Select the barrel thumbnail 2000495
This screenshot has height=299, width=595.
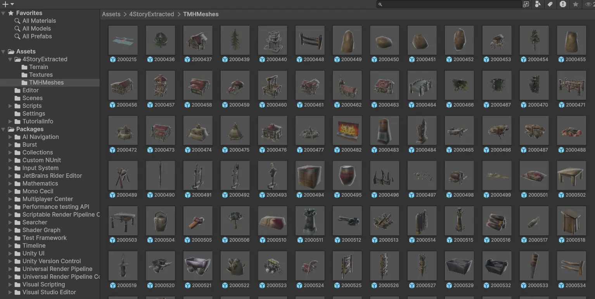coord(347,176)
